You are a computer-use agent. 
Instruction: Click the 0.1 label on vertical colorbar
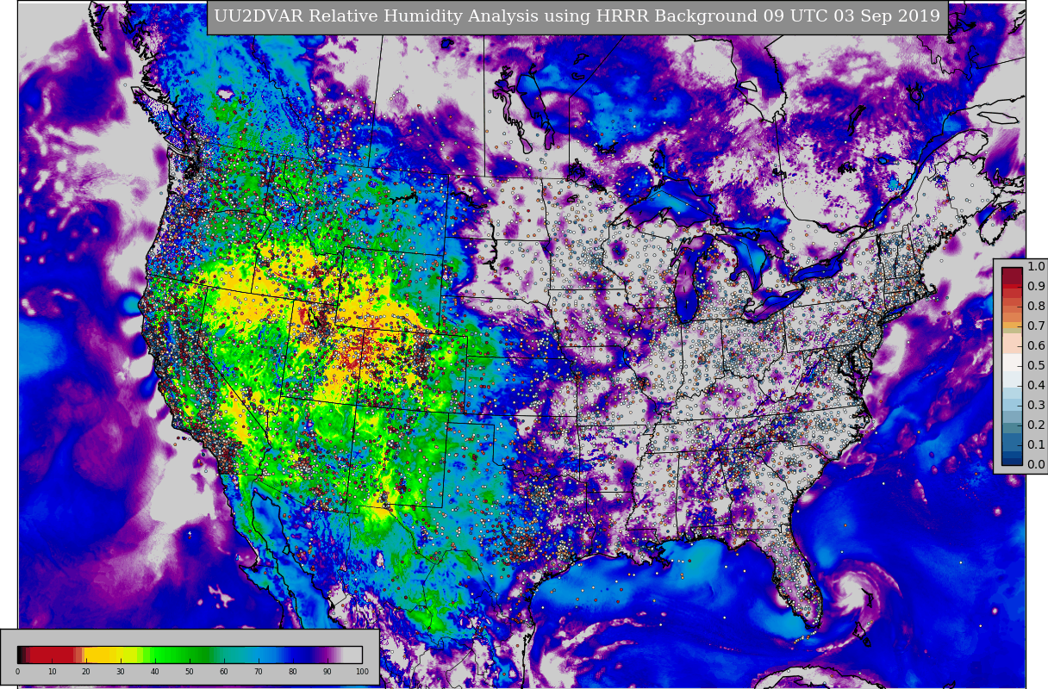point(1036,445)
